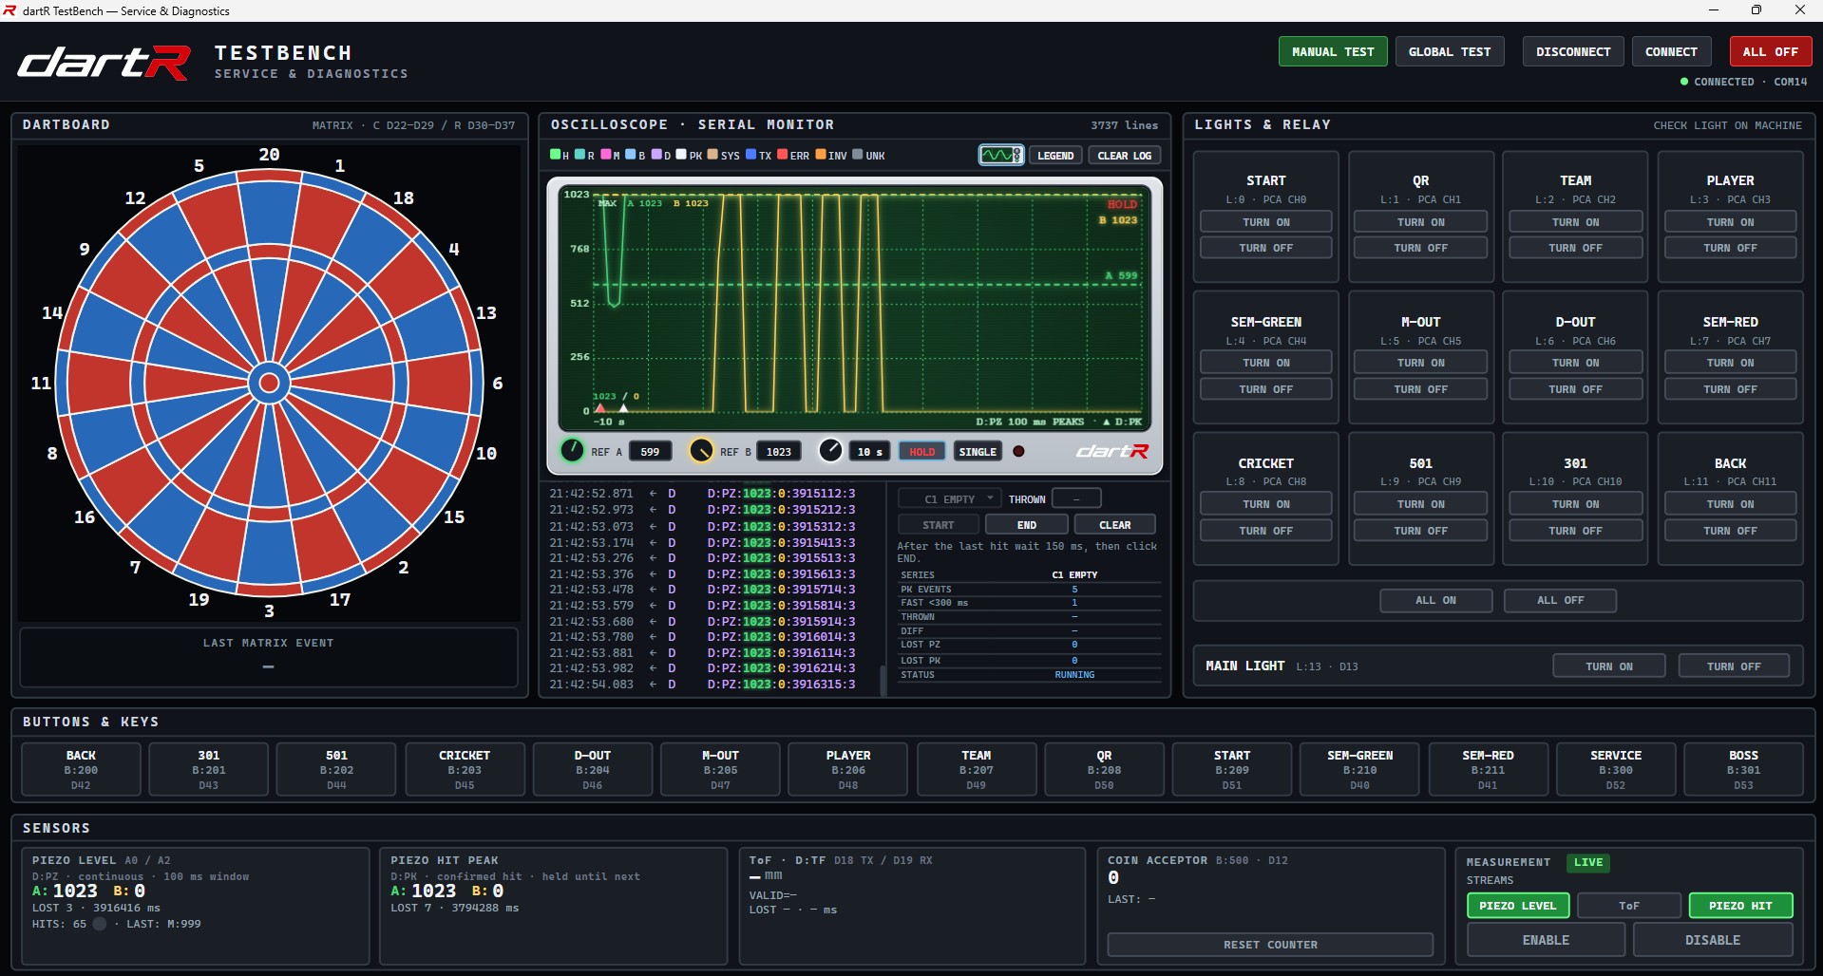This screenshot has width=1823, height=976.
Task: Click the REF A value field 599
Action: coord(650,452)
